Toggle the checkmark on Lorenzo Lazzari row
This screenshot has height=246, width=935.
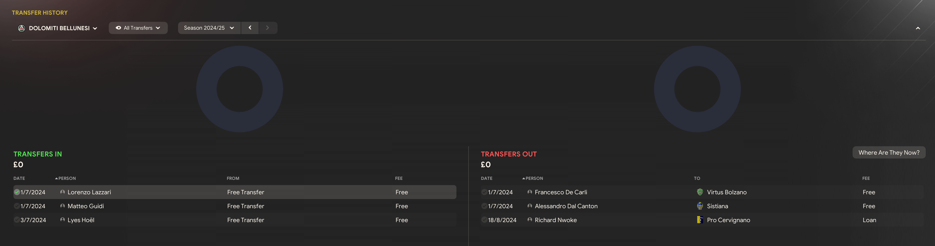pos(17,192)
